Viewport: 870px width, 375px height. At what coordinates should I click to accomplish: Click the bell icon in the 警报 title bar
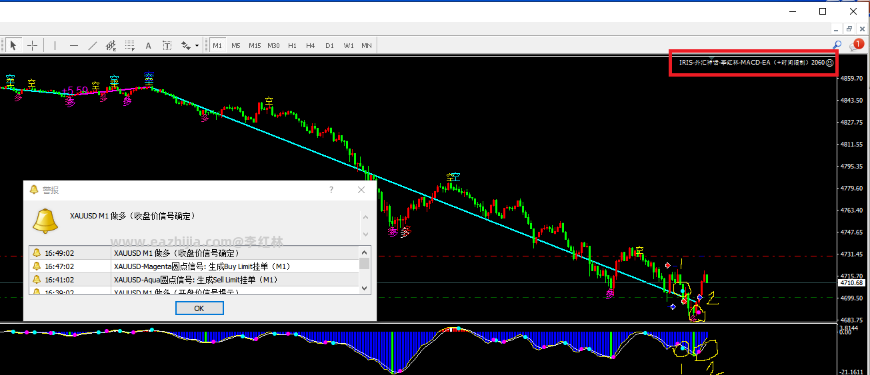pyautogui.click(x=34, y=190)
